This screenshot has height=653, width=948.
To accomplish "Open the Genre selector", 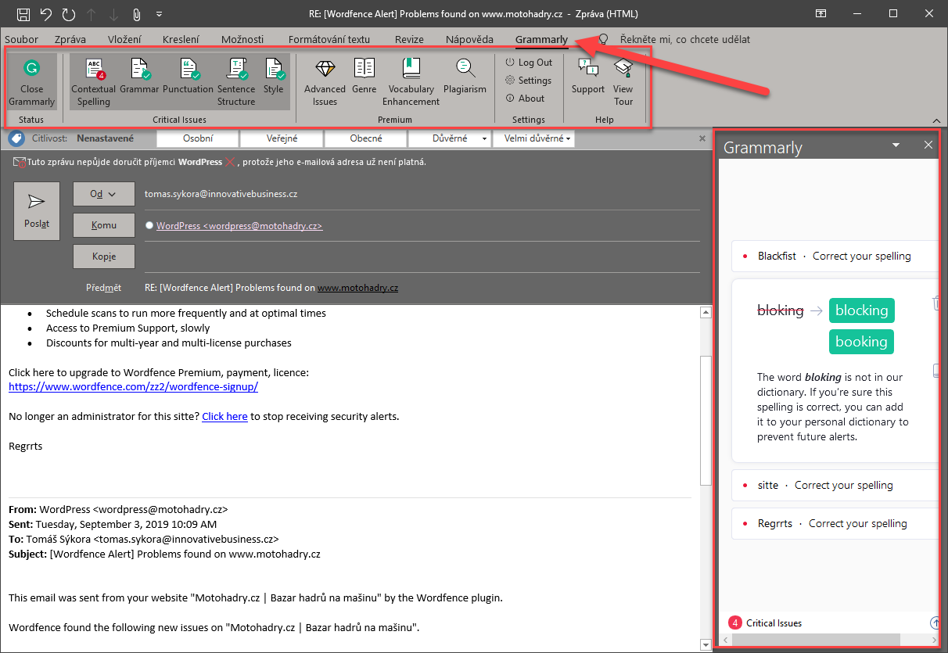I will tap(364, 78).
